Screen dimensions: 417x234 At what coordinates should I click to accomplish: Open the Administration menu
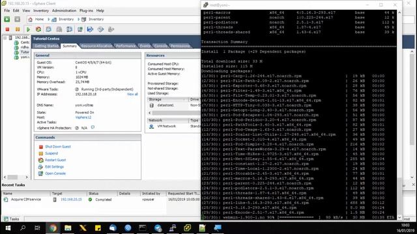[x=64, y=10]
